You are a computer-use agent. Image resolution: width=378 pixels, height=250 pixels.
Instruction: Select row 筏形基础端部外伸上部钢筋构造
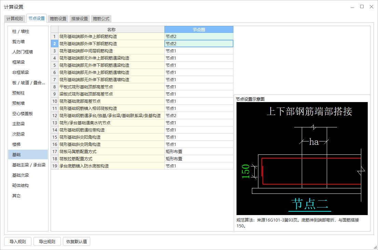click(x=111, y=37)
